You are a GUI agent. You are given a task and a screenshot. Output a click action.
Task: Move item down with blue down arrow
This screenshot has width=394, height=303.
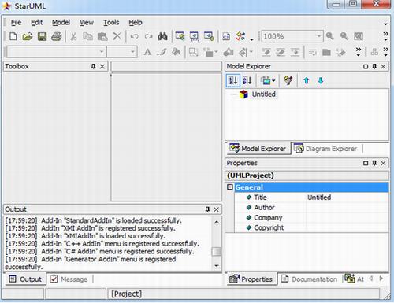321,80
